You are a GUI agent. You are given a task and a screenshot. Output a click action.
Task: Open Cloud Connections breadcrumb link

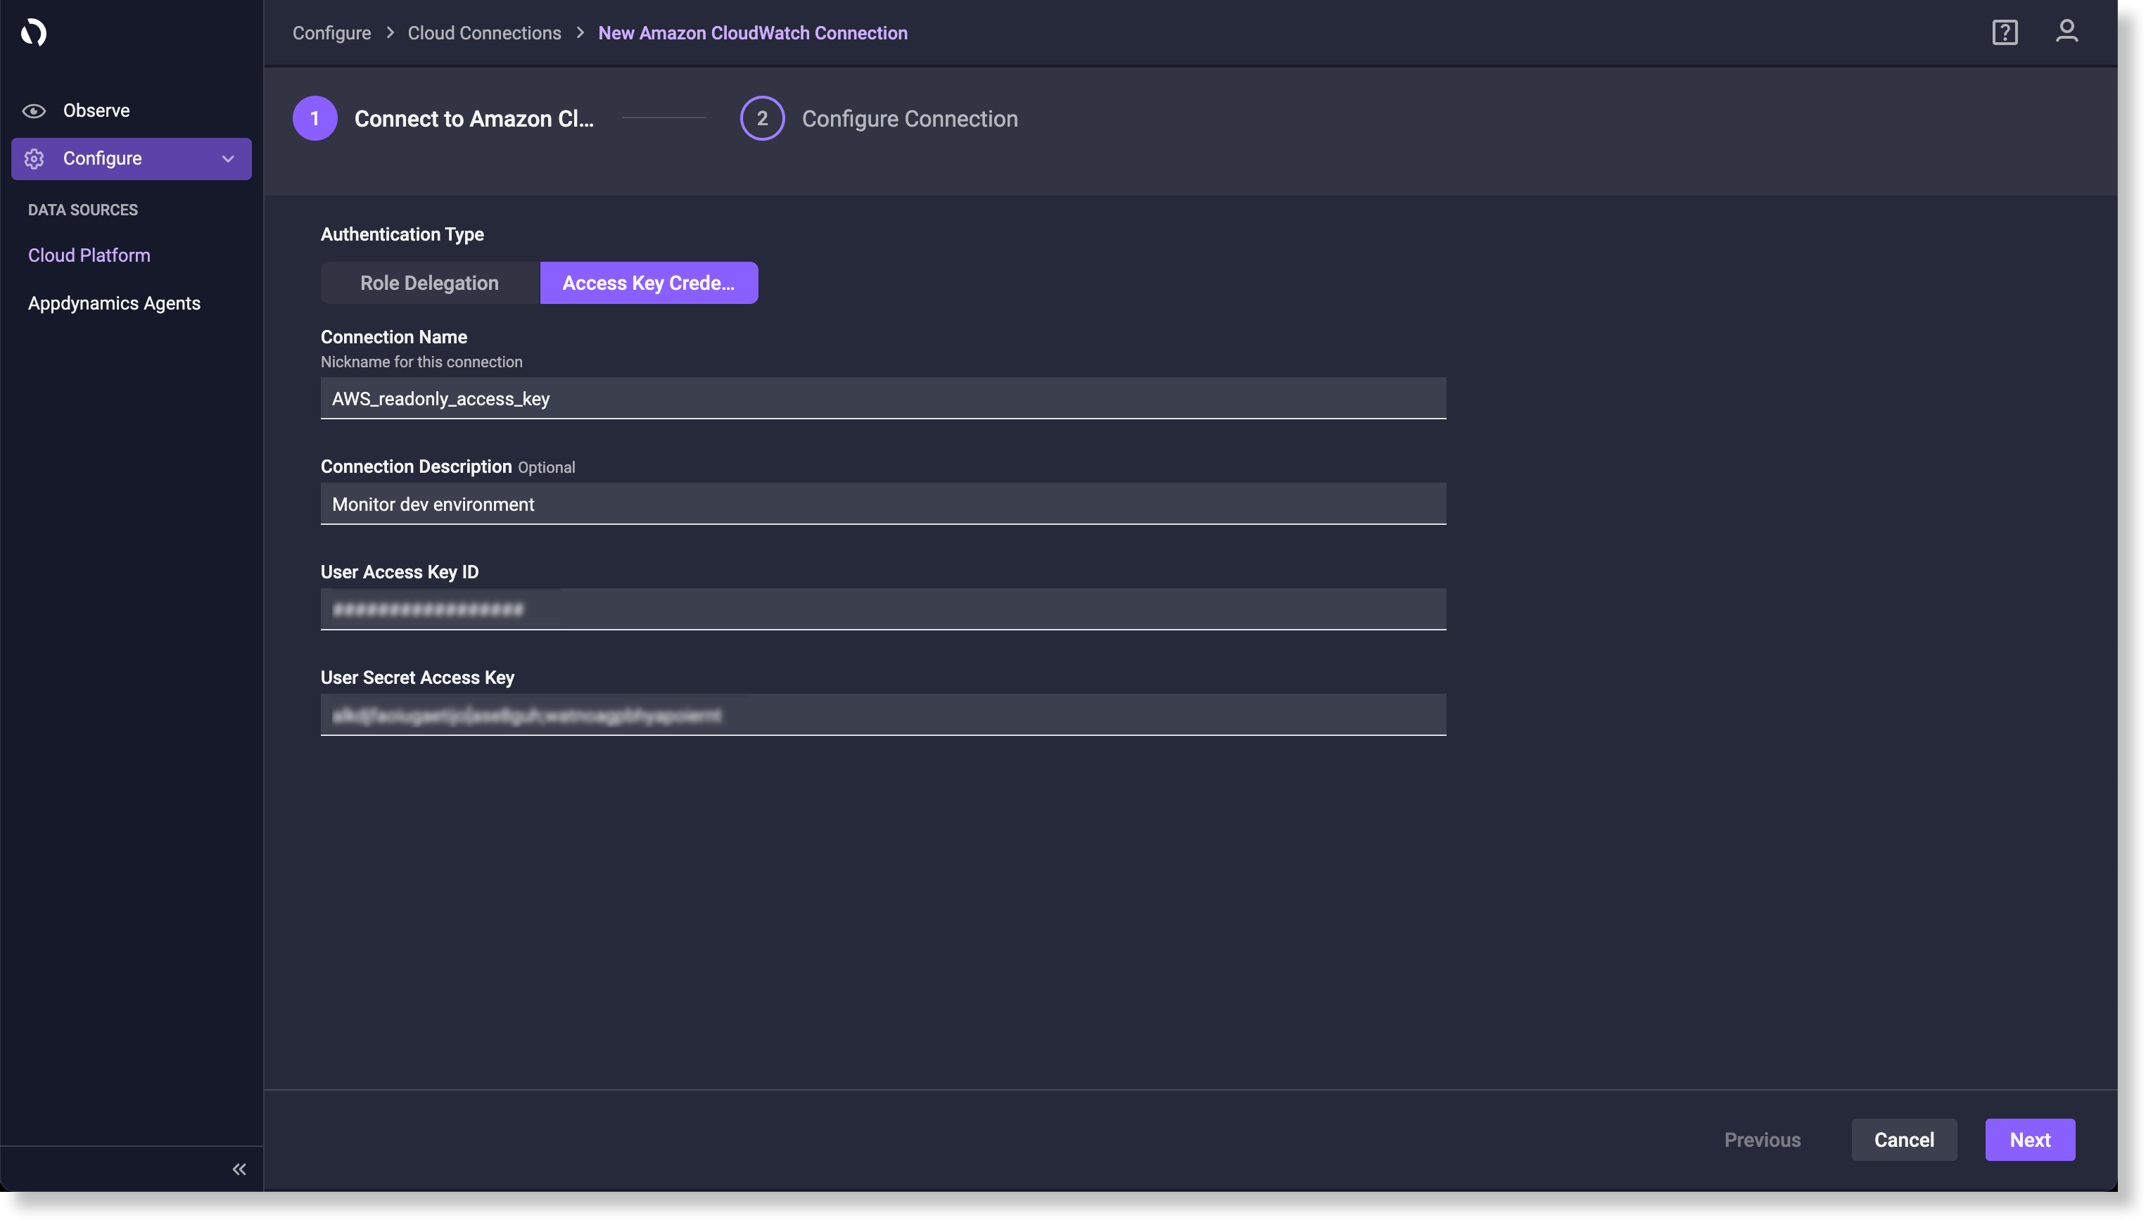484,32
